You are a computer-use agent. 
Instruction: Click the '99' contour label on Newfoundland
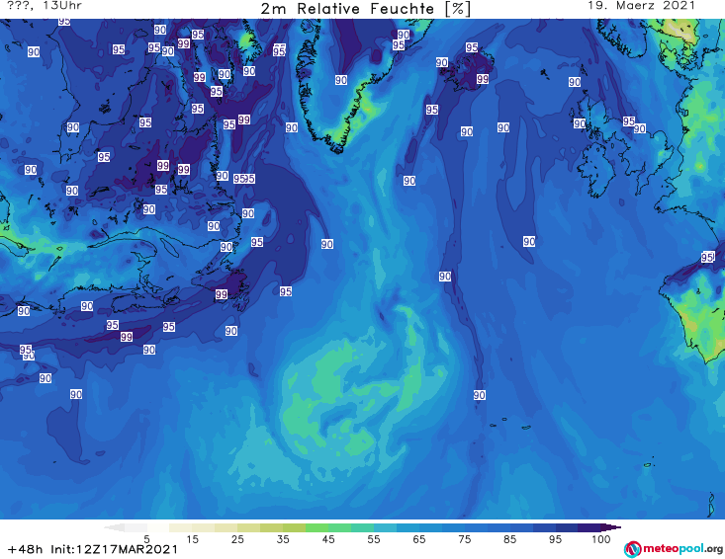pos(221,294)
